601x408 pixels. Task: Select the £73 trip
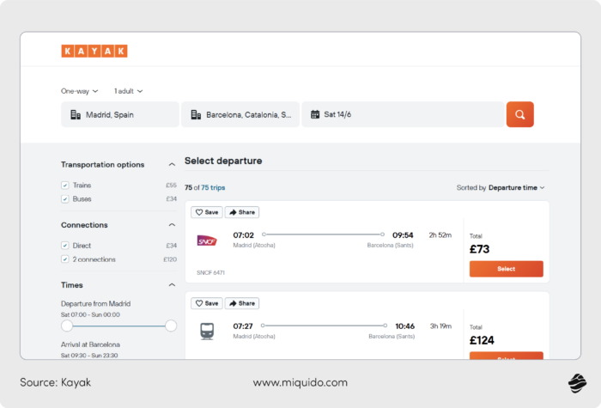pyautogui.click(x=507, y=269)
